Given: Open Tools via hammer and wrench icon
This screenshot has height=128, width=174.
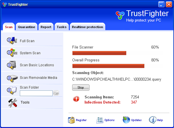Looking at the screenshot, I should (x=13, y=103).
